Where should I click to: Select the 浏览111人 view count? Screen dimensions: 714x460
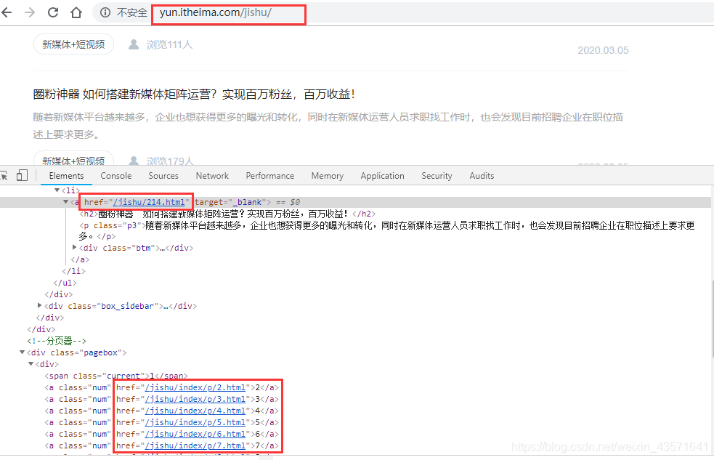169,44
